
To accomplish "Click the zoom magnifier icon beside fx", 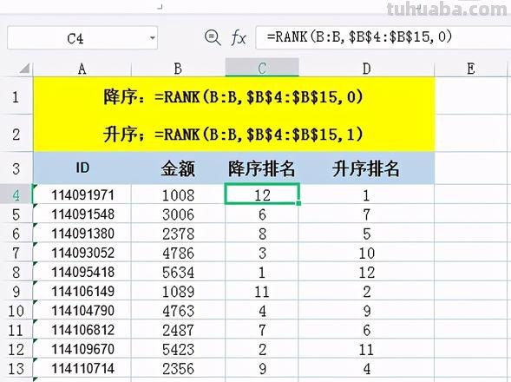I will tap(213, 37).
